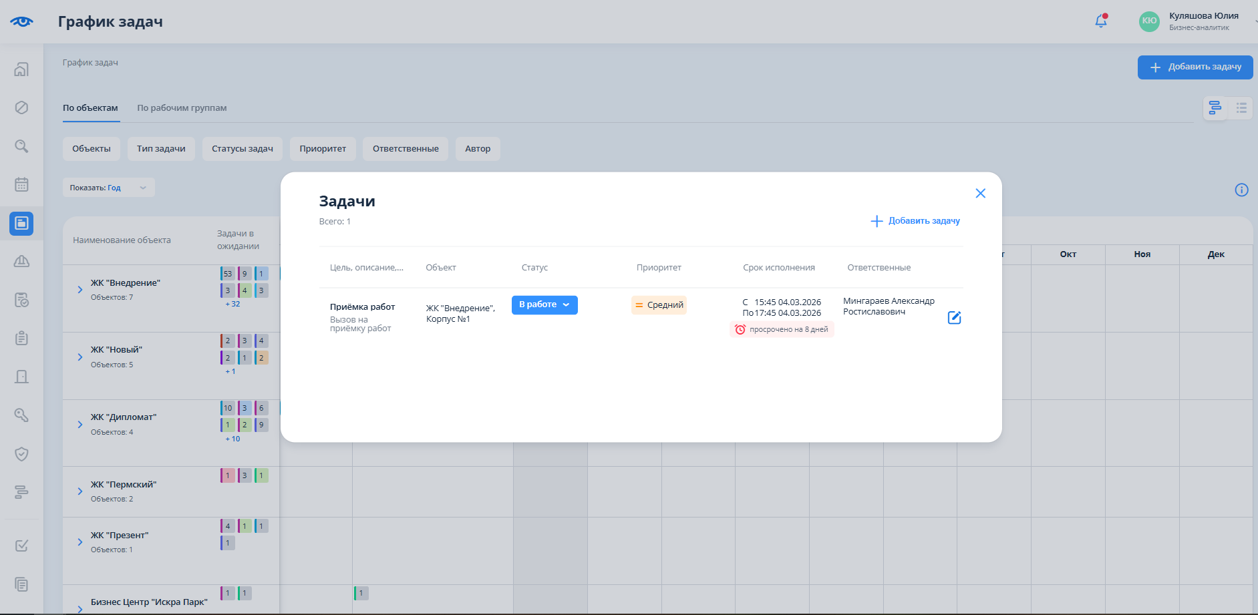Click the search magnifier sidebar icon
Image resolution: width=1258 pixels, height=615 pixels.
click(21, 146)
